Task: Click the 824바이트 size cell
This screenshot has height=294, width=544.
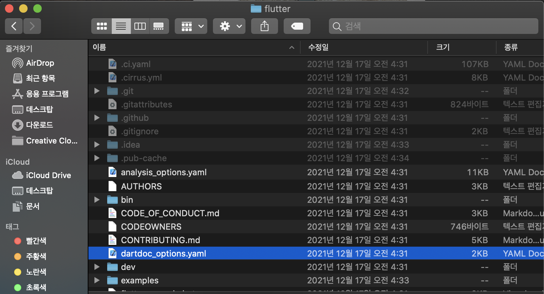Action: click(x=469, y=104)
